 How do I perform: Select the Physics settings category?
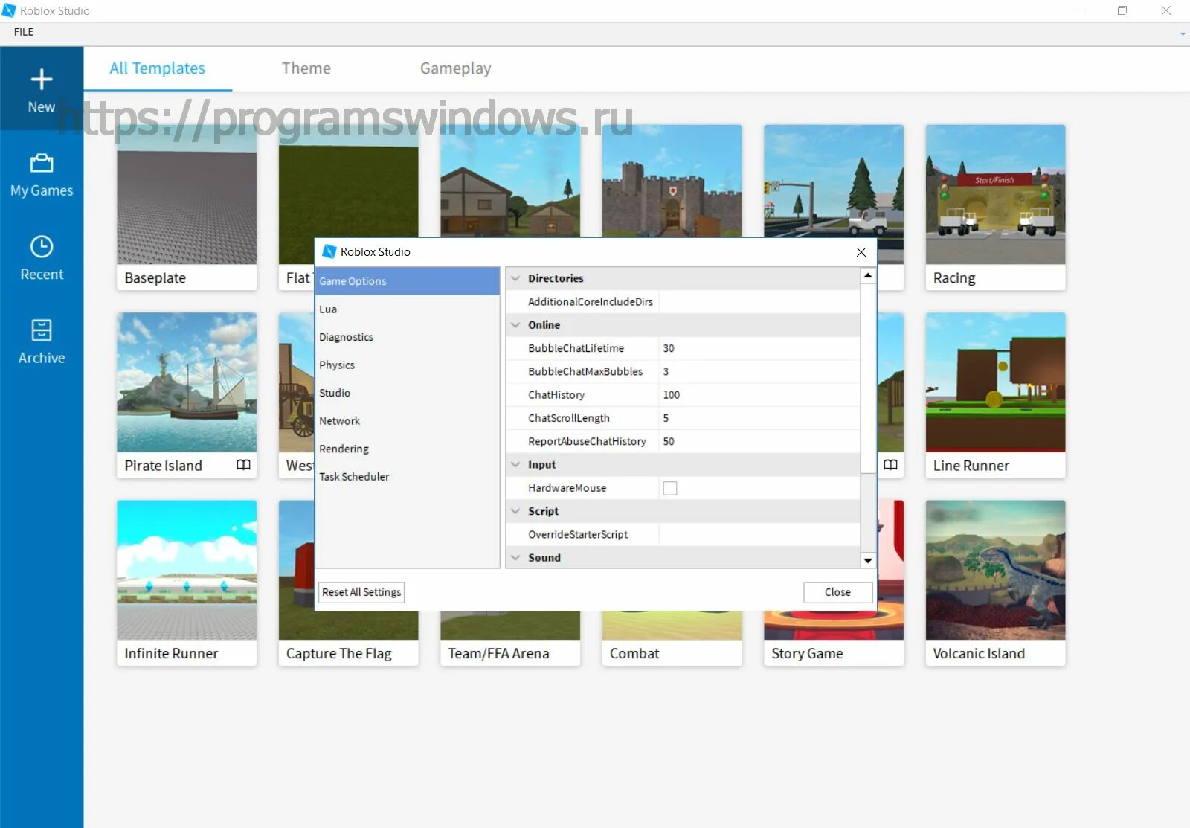408,365
